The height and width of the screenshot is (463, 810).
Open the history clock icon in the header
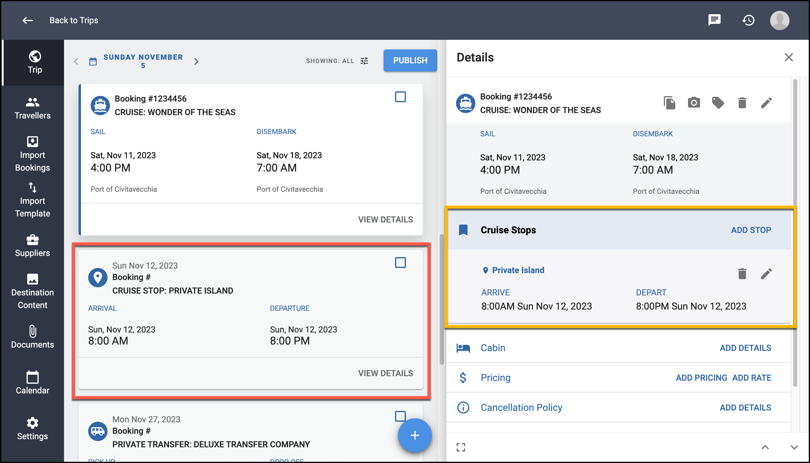(748, 20)
